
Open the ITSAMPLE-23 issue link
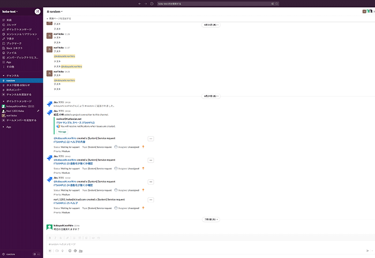pyautogui.click(x=73, y=164)
